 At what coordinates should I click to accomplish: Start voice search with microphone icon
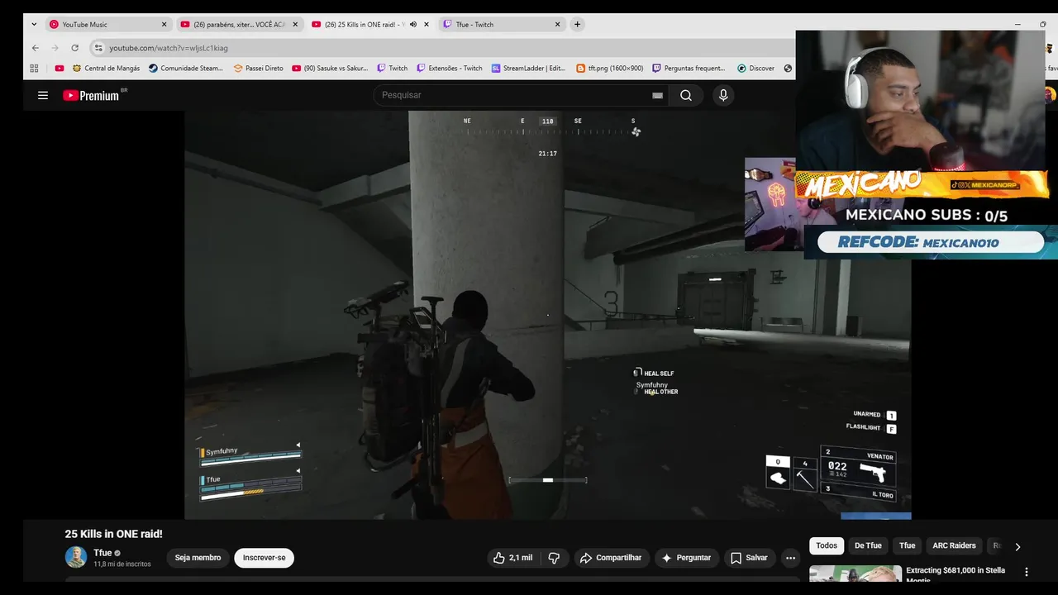coord(723,95)
